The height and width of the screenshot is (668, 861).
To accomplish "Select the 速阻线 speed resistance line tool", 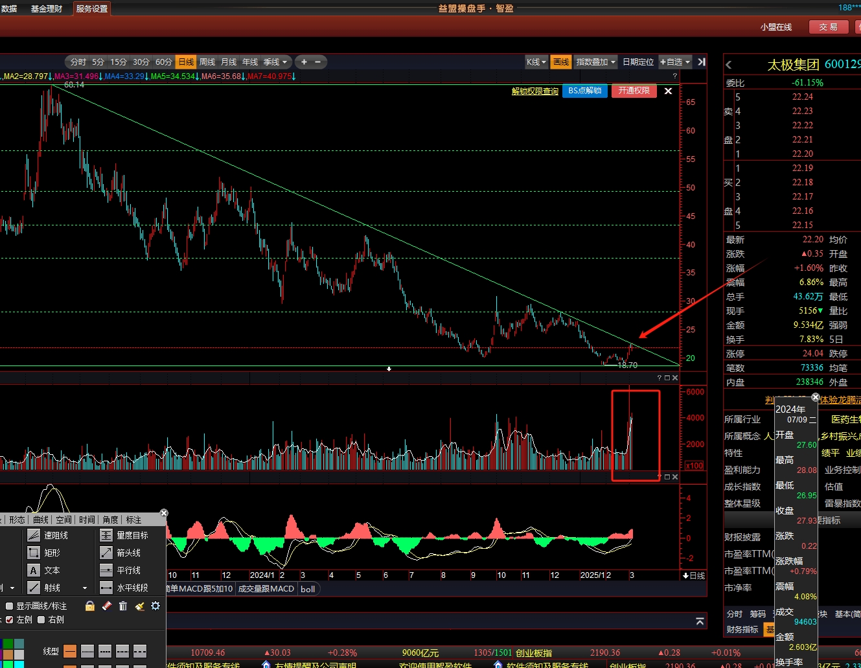I will coord(47,535).
